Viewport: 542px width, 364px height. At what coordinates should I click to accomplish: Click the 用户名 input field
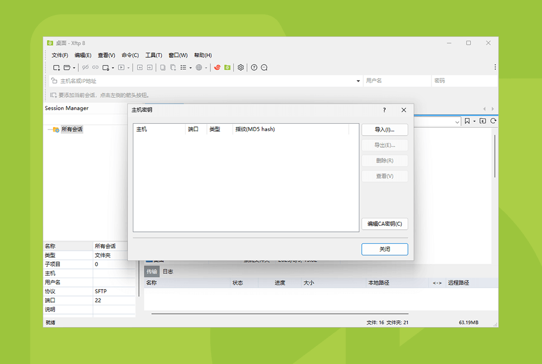point(397,81)
